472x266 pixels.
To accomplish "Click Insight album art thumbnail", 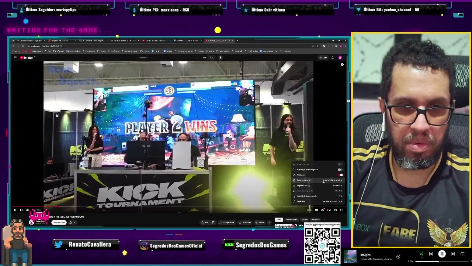I will click(x=350, y=257).
